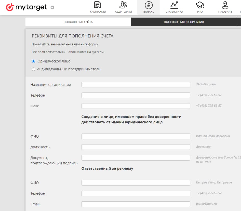241x211 pixels.
Task: Click the ЗАО «Пример» hint text
Action: coord(206,84)
